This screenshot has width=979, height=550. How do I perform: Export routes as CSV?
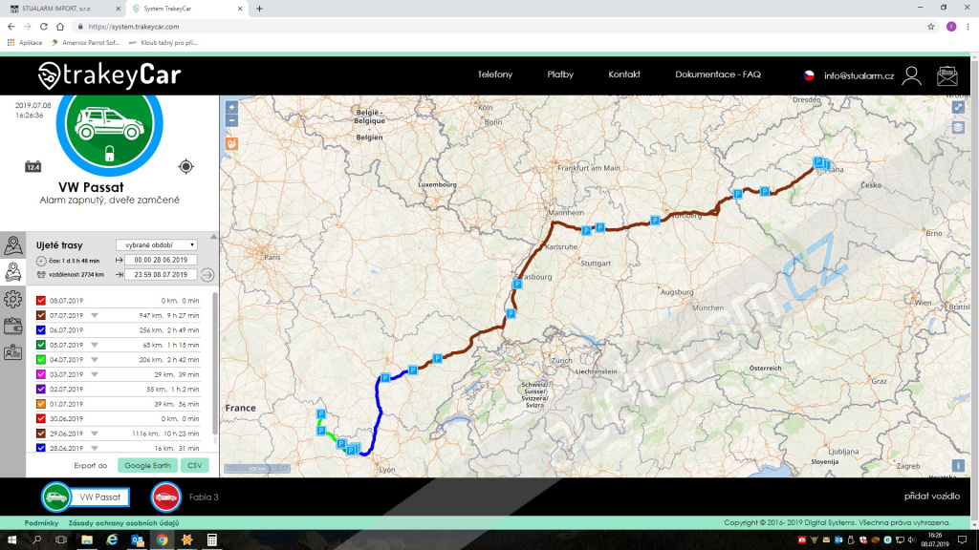pos(195,466)
